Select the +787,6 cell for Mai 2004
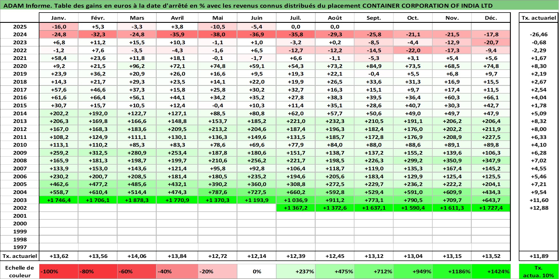 pos(217,192)
